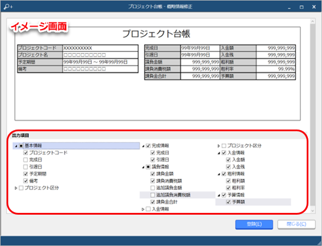Minimize the dialog window

[289, 7]
